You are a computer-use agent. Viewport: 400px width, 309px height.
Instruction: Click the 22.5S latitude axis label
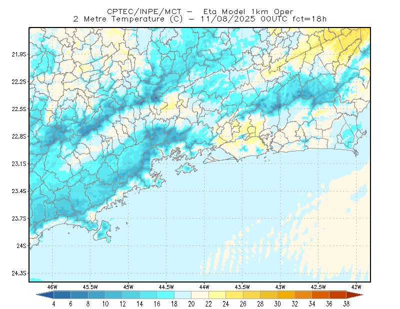(19, 109)
